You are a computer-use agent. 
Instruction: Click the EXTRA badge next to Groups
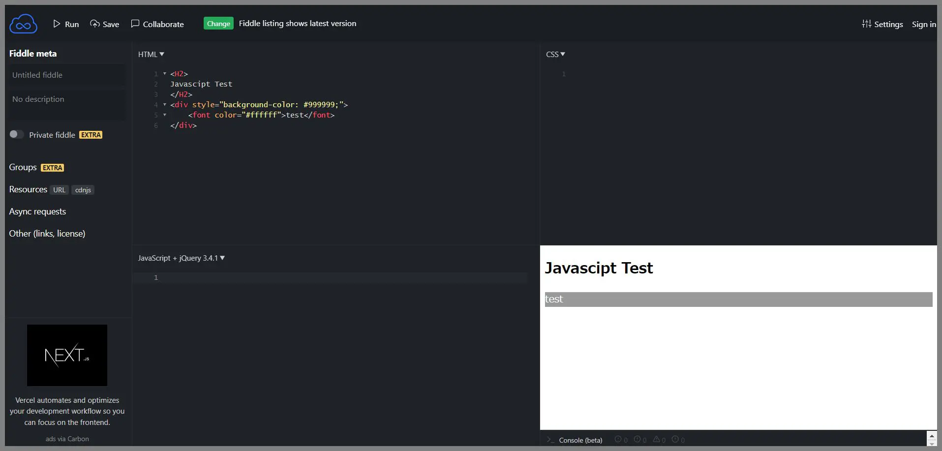tap(52, 168)
